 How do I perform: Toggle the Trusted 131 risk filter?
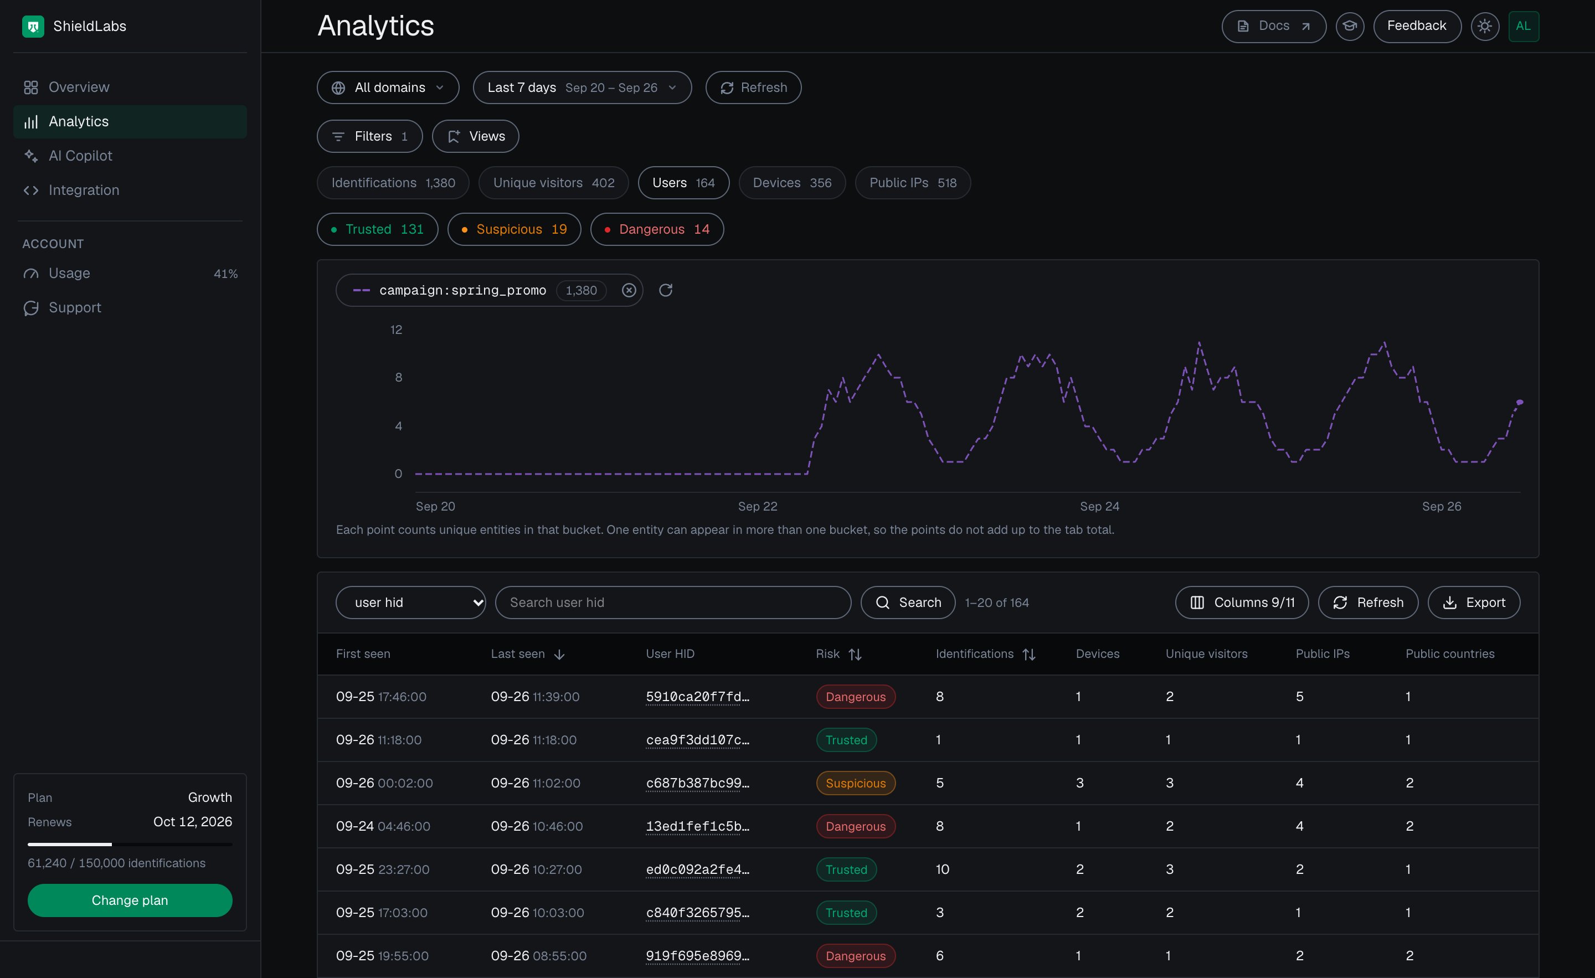(377, 230)
